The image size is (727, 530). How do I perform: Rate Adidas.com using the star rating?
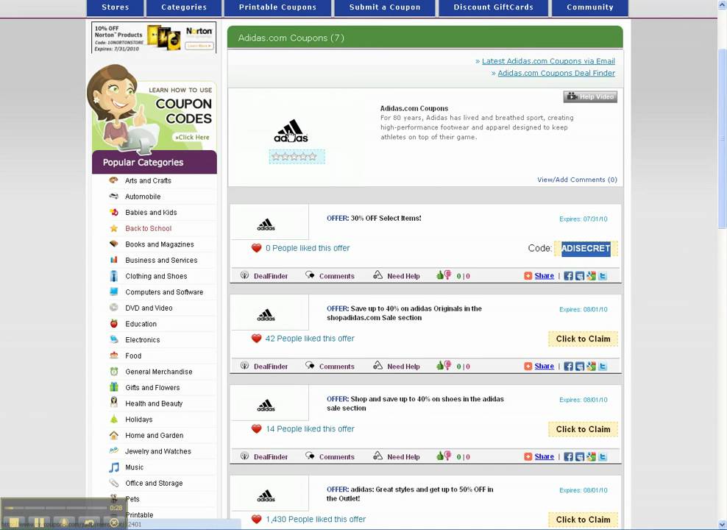point(297,157)
